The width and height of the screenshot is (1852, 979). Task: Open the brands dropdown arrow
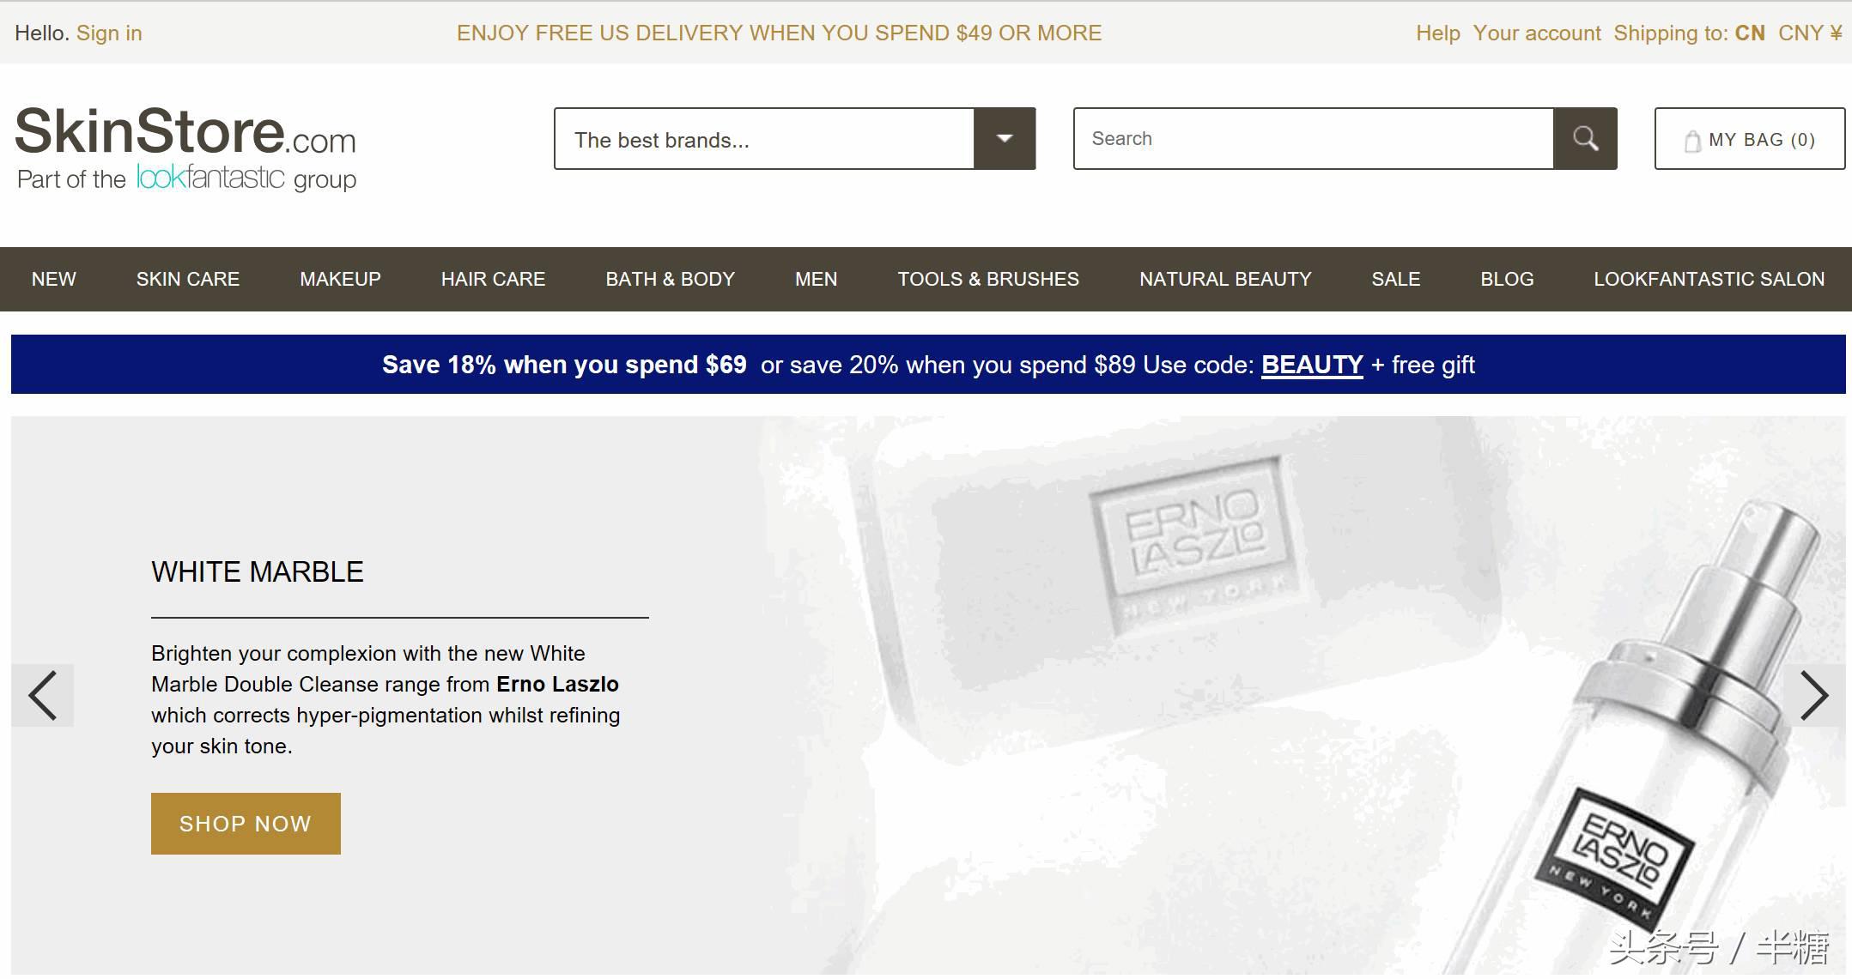1005,138
